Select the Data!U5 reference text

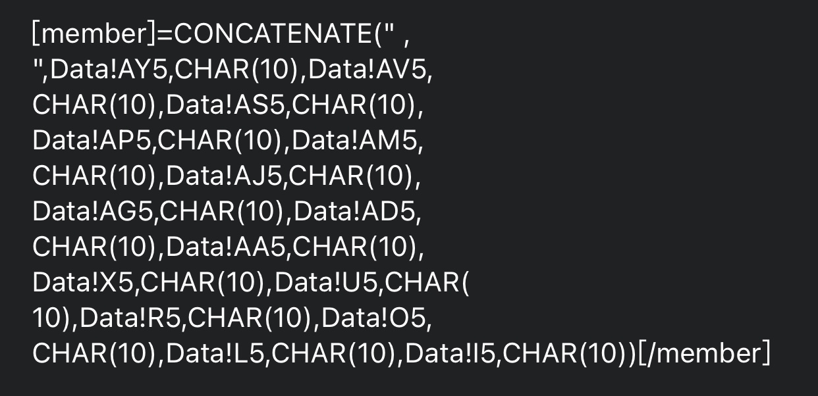326,283
